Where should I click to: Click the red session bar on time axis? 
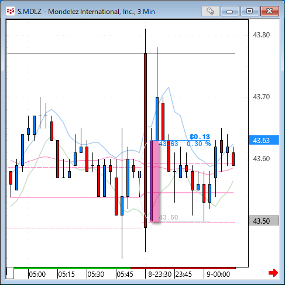click(x=183, y=268)
